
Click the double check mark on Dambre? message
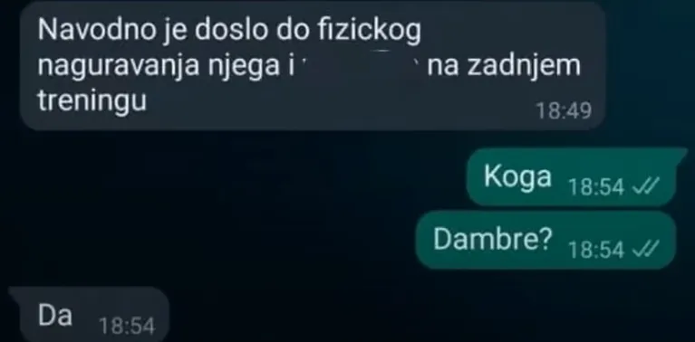click(x=646, y=249)
